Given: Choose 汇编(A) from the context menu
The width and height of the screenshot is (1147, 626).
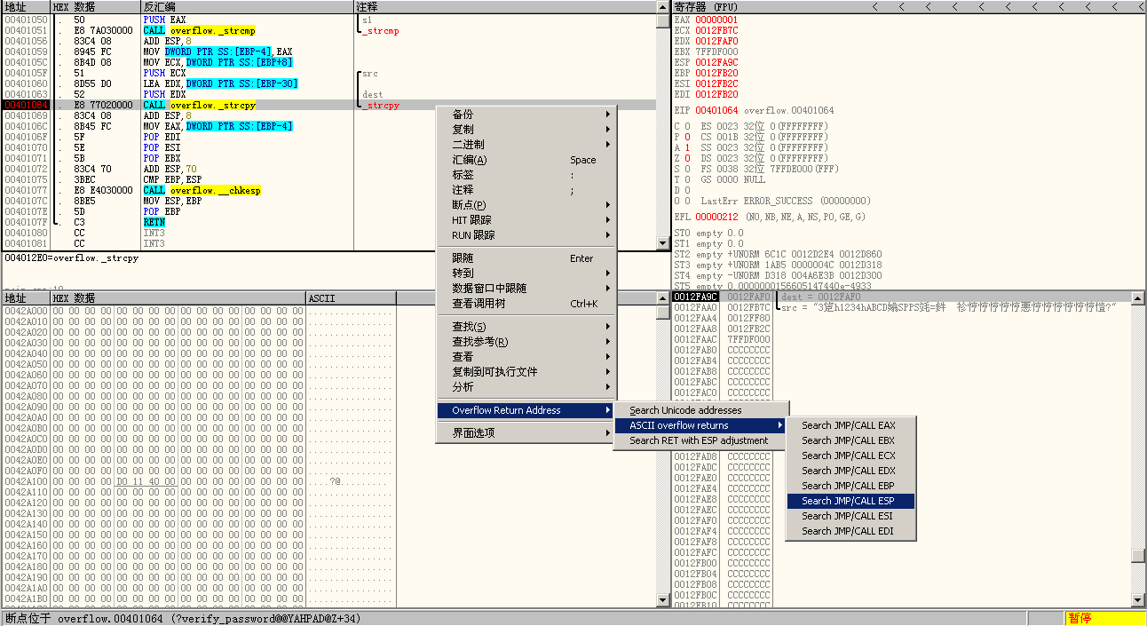Looking at the screenshot, I should tap(527, 160).
